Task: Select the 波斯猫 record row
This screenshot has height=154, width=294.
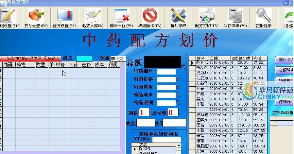Action: tap(228, 115)
